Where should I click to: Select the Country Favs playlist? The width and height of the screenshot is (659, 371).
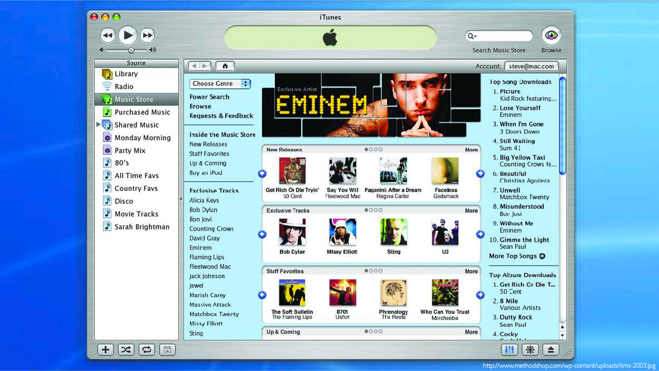point(136,188)
